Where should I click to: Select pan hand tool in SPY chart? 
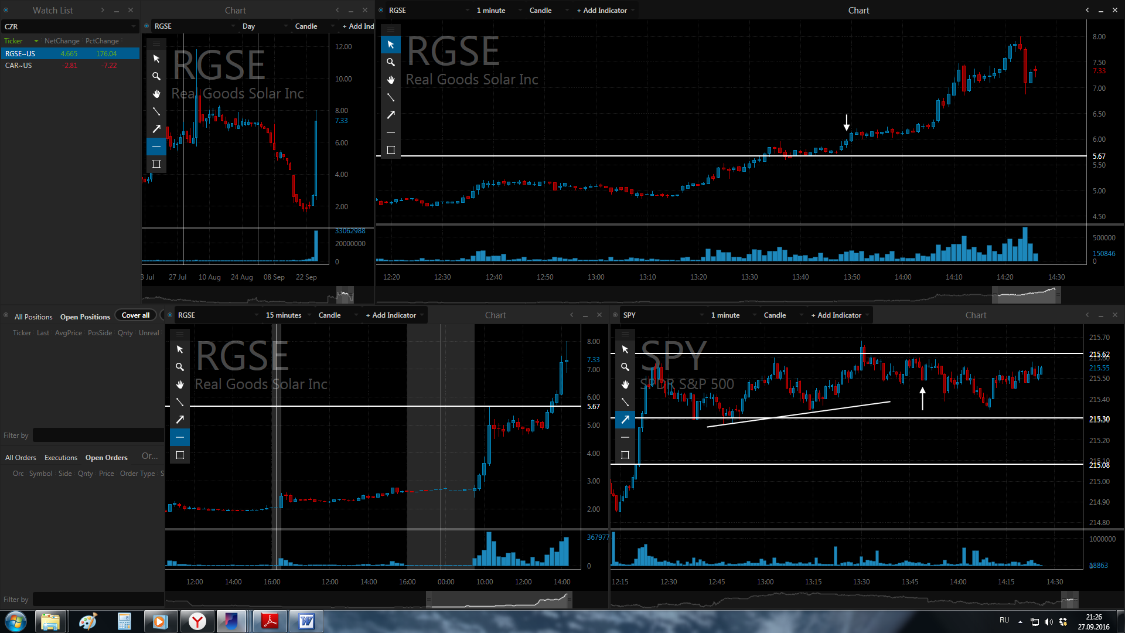tap(625, 384)
